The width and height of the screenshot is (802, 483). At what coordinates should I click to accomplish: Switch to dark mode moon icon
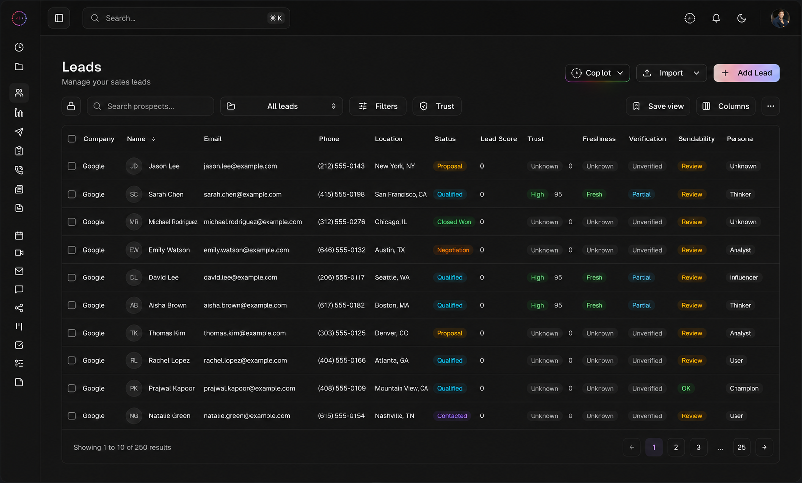pyautogui.click(x=741, y=18)
